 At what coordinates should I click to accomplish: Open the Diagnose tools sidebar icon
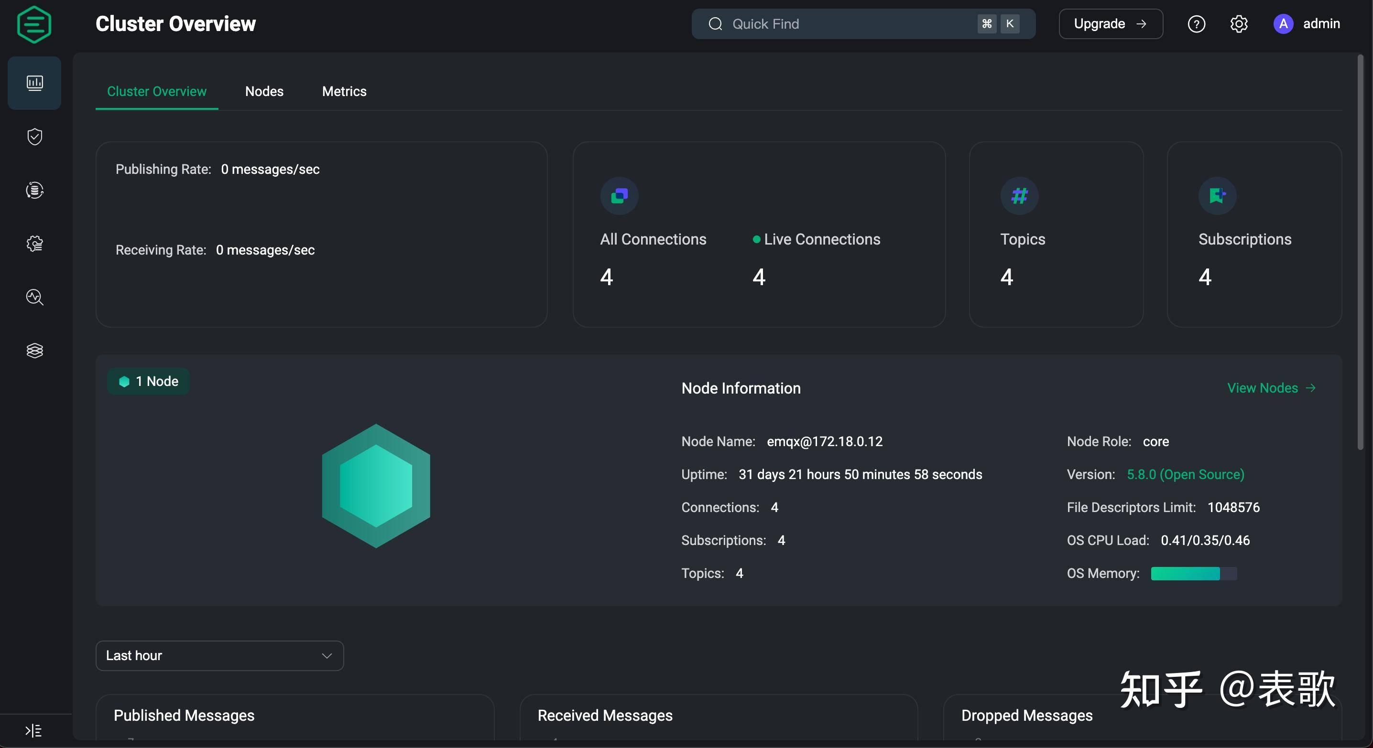point(34,297)
